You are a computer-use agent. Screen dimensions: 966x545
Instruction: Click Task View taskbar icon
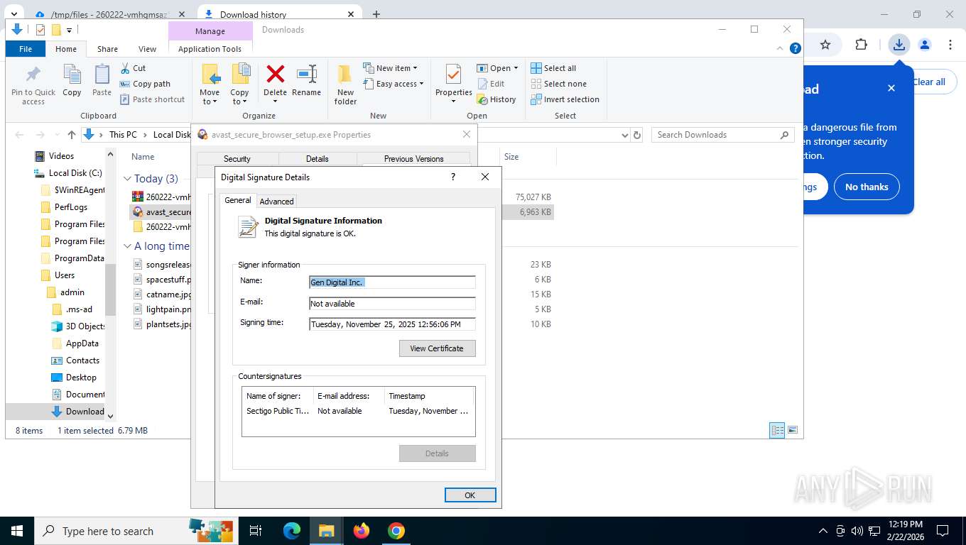(256, 531)
